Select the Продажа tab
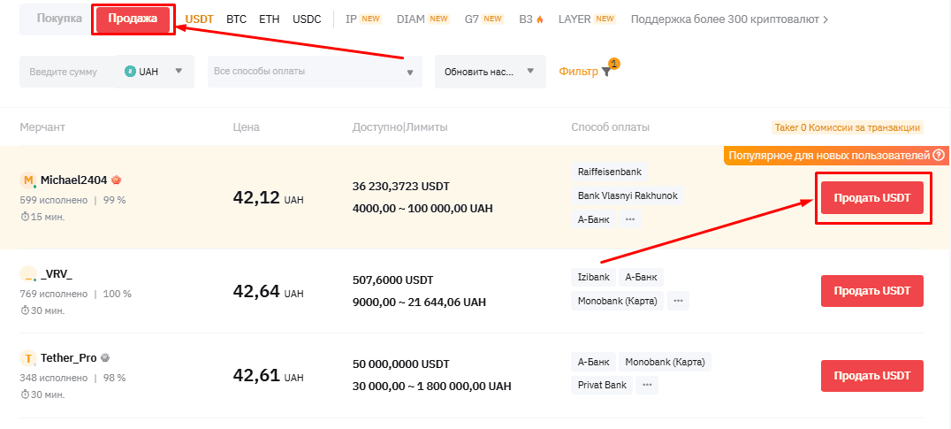 pyautogui.click(x=133, y=19)
